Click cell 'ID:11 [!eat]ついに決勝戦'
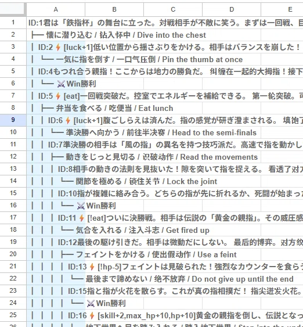The height and width of the screenshot is (327, 303). (167, 218)
